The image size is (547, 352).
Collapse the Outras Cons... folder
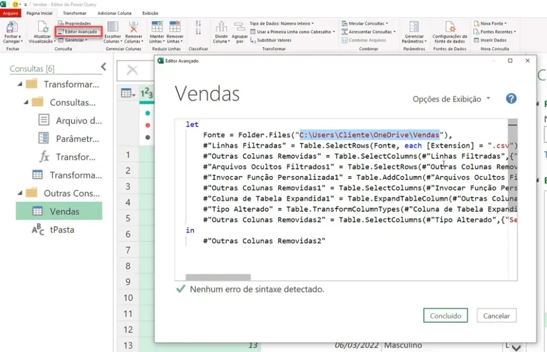pos(20,193)
